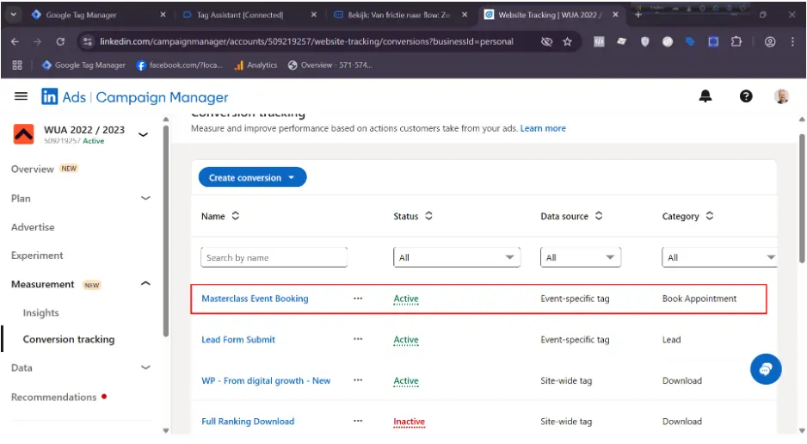Open the chat support bubble
This screenshot has height=444, width=807.
(x=766, y=369)
